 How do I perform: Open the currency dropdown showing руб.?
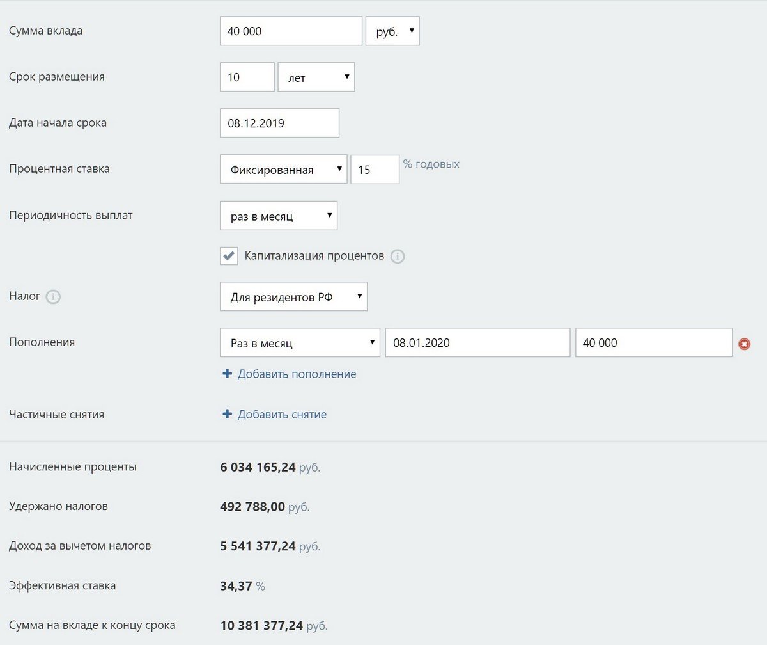[392, 31]
